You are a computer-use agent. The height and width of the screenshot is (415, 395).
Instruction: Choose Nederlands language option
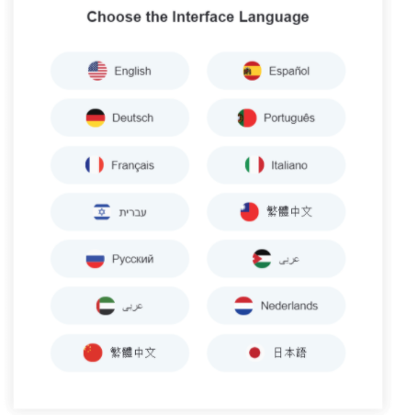276,306
